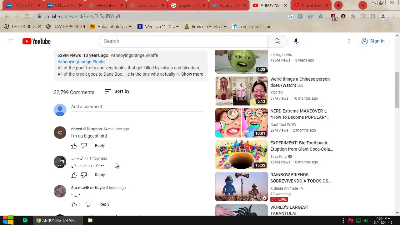
Task: Click the address bar URL
Action: (82, 16)
